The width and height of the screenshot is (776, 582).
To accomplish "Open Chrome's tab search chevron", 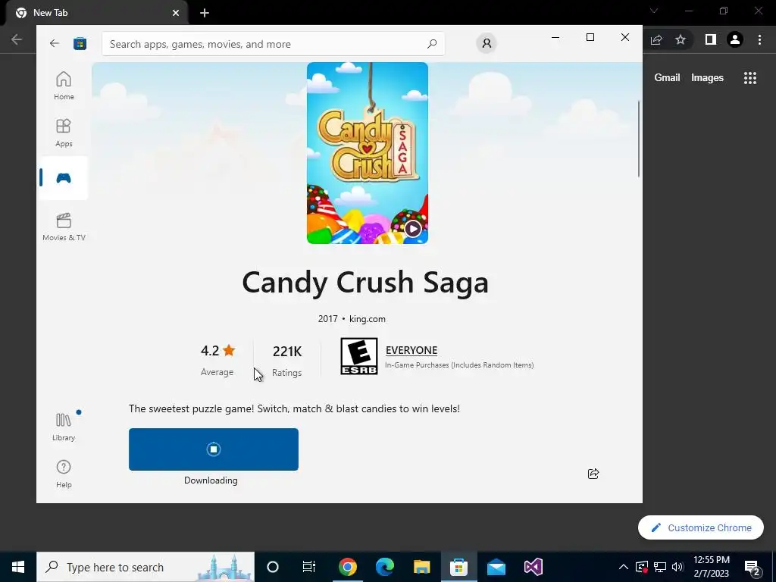I will pyautogui.click(x=654, y=11).
